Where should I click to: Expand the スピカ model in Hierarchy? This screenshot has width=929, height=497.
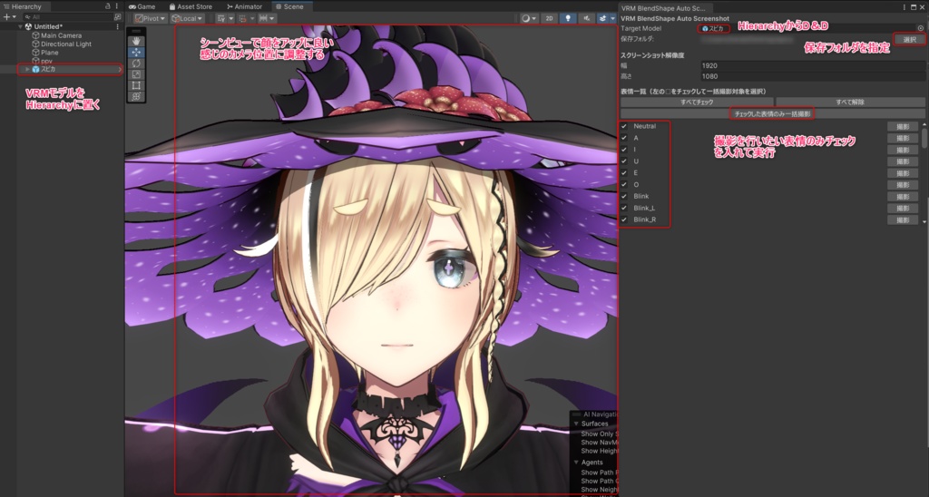[27, 69]
